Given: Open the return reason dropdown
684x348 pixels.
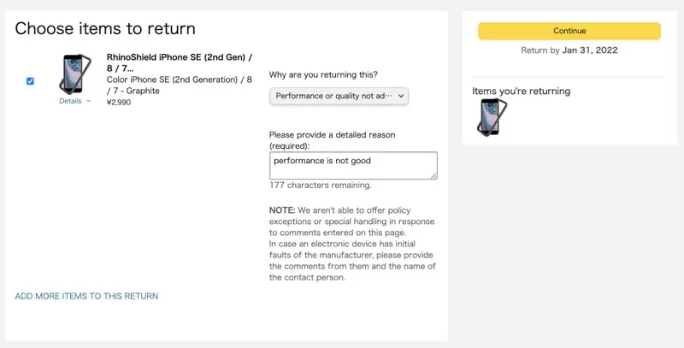Looking at the screenshot, I should (x=339, y=97).
